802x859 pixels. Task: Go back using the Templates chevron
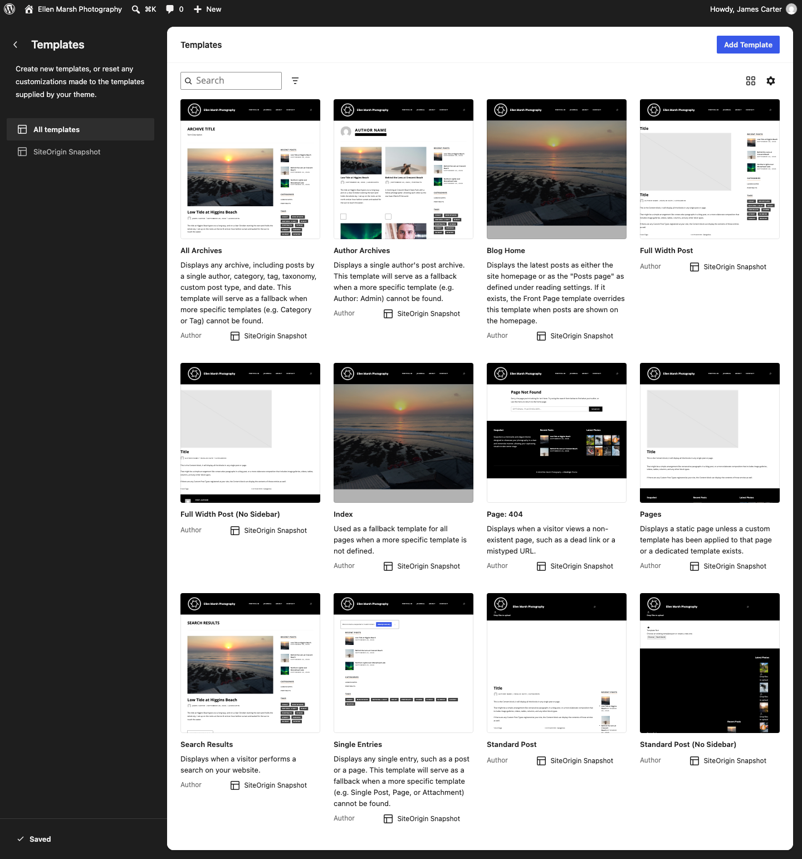coord(16,45)
